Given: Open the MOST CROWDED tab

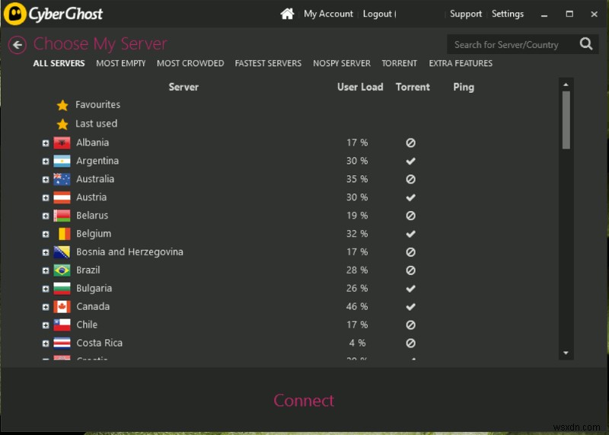Looking at the screenshot, I should click(x=190, y=63).
